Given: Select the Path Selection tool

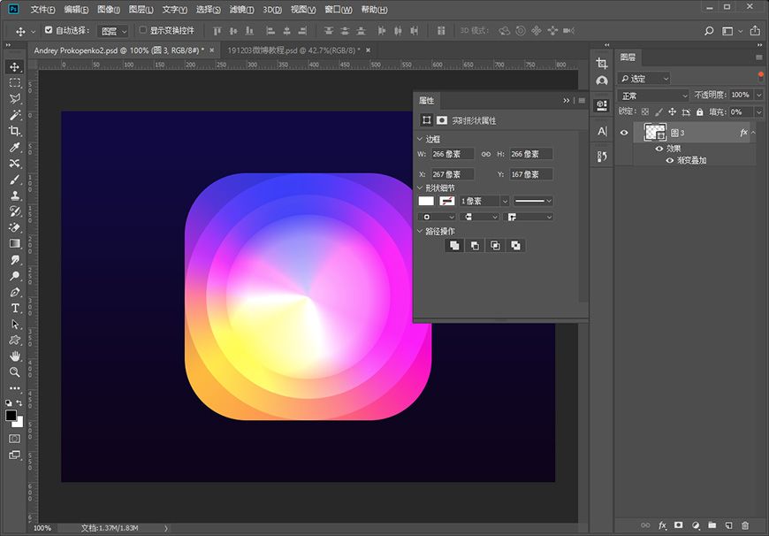Looking at the screenshot, I should click(x=15, y=324).
